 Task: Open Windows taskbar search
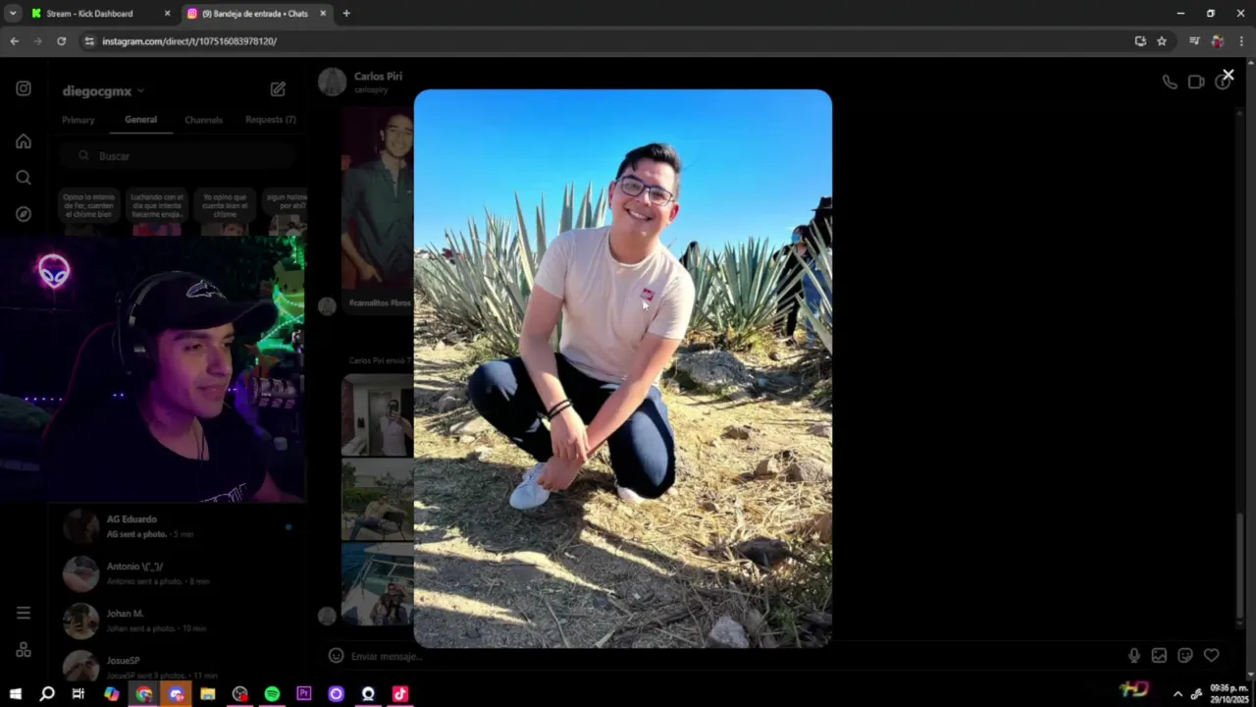pyautogui.click(x=47, y=694)
